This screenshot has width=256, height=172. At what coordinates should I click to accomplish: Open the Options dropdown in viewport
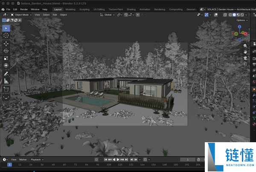242,20
